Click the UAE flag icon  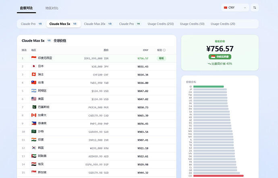(x=34, y=156)
